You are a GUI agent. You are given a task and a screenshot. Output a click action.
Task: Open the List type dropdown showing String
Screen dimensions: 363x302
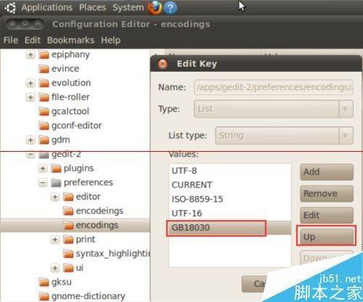pyautogui.click(x=284, y=136)
